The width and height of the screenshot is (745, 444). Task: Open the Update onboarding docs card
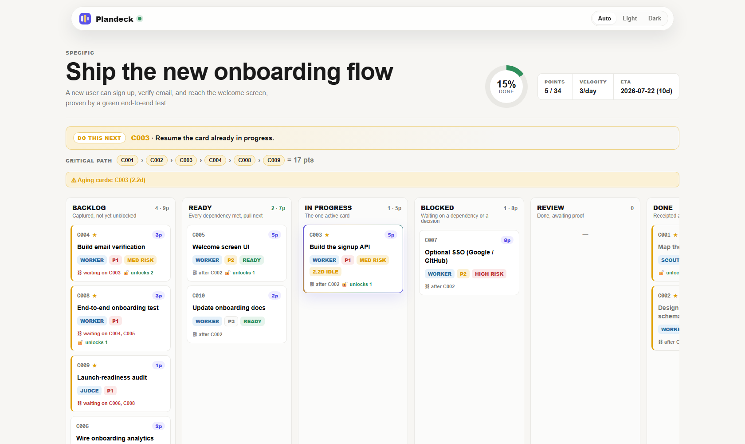tap(237, 314)
